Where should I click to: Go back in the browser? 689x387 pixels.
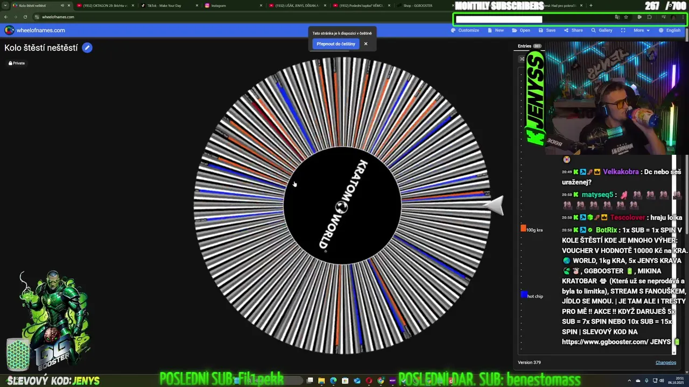coord(6,17)
